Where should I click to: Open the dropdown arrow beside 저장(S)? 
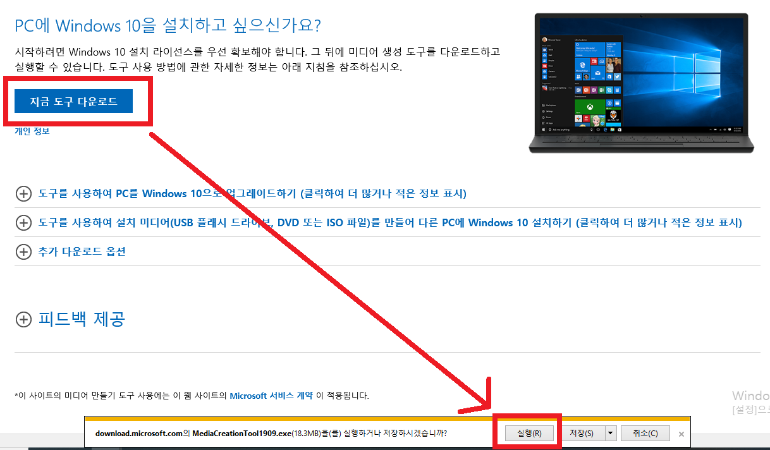pyautogui.click(x=610, y=433)
